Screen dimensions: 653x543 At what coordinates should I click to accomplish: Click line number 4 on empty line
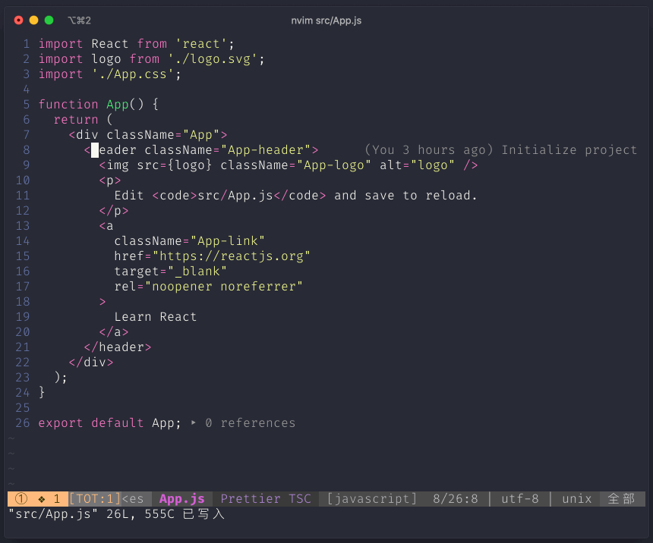(27, 89)
